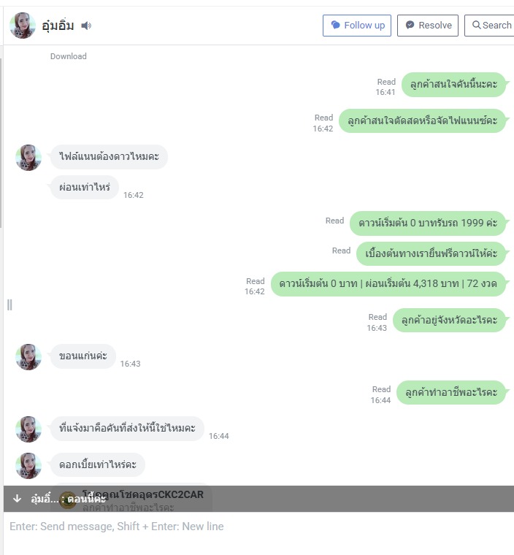The width and height of the screenshot is (514, 555).
Task: Click the customer message ผ่อนเท่าไหร่
Action: pos(85,187)
